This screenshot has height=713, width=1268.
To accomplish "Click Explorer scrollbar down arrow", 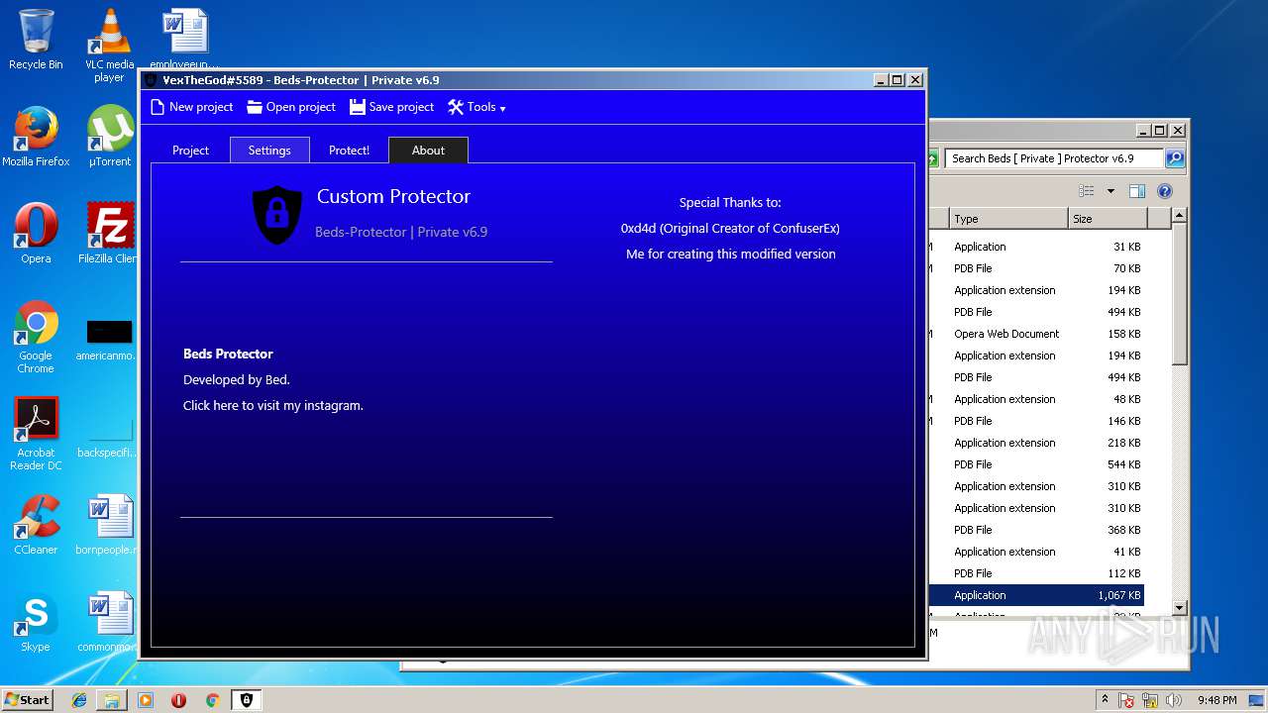I will pyautogui.click(x=1179, y=607).
